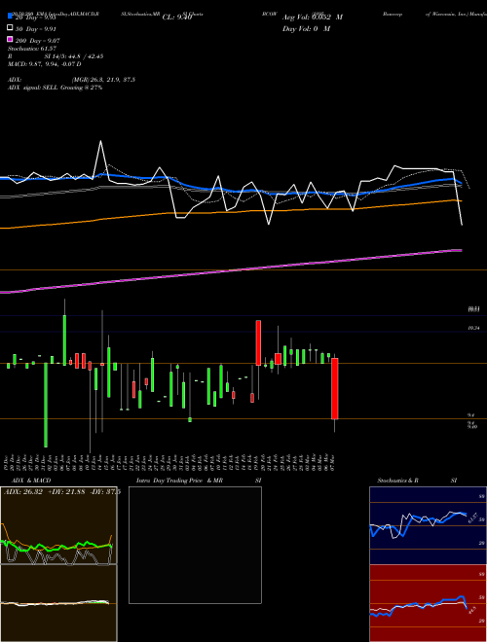Open the blue Stochastics chart panel

428,525
